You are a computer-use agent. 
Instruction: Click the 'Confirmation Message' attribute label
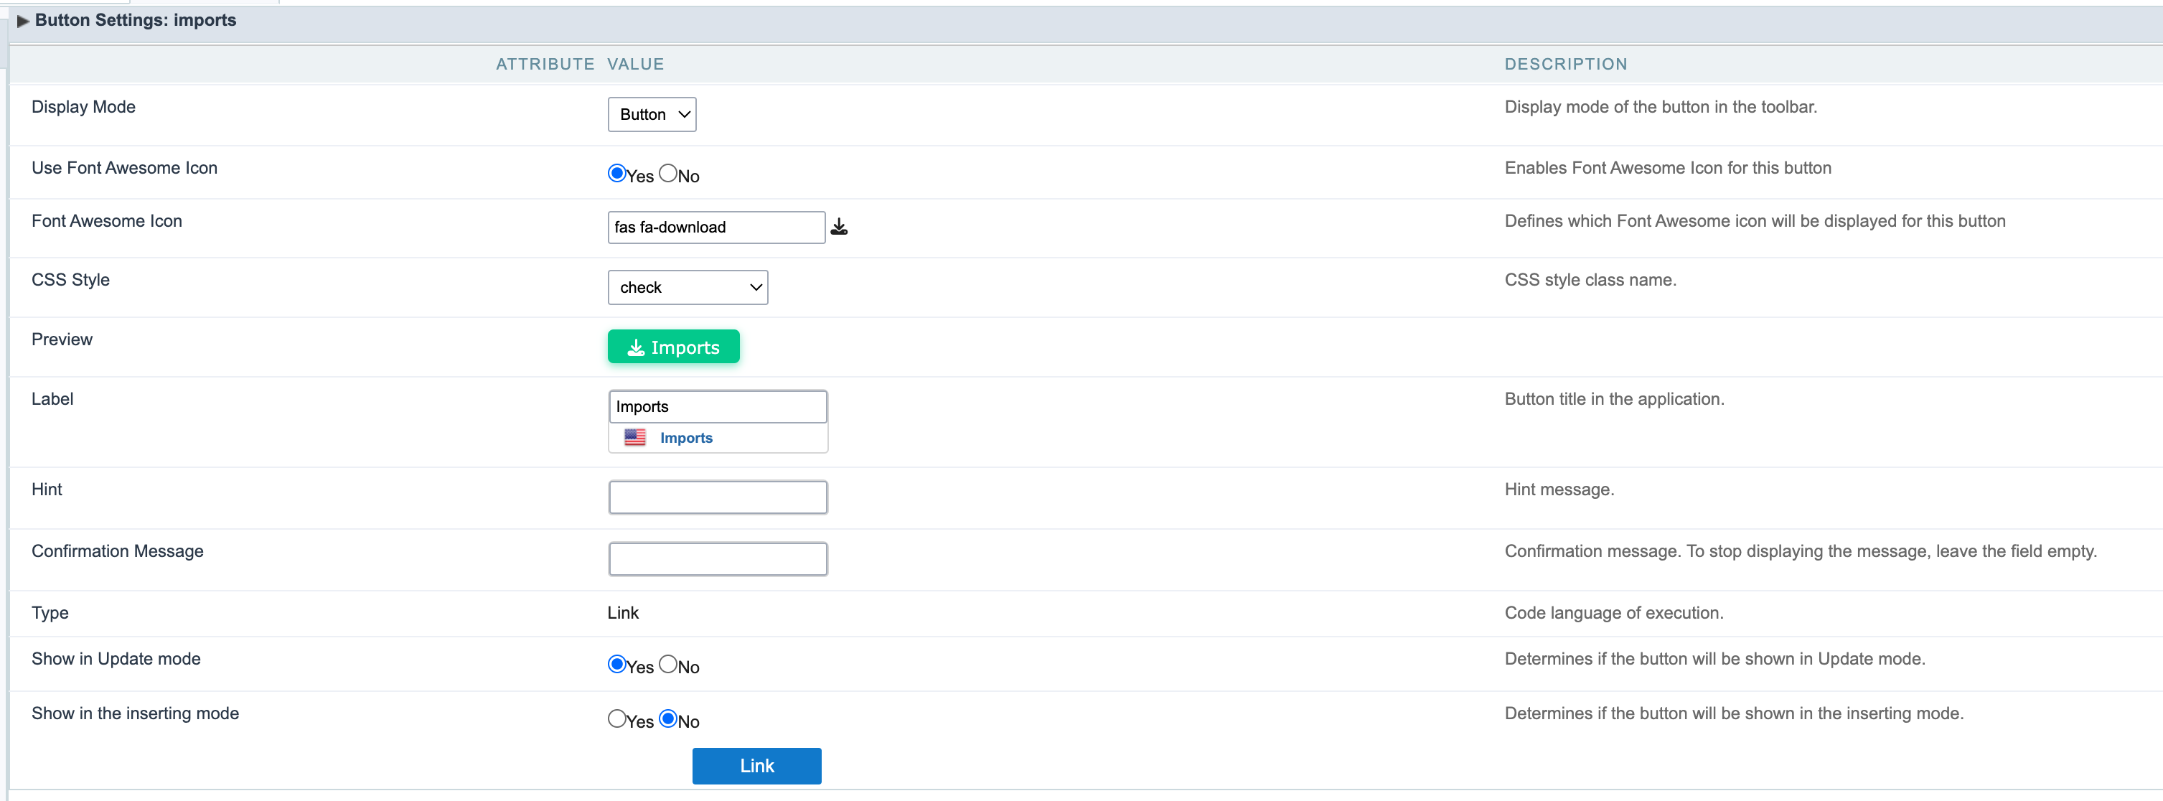pyautogui.click(x=118, y=551)
